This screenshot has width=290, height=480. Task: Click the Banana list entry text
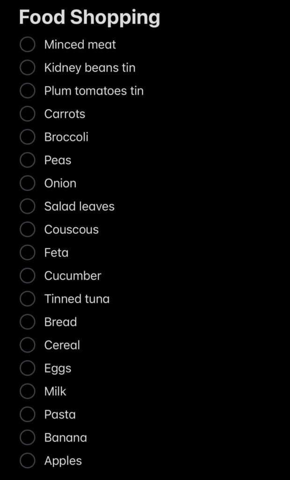[x=65, y=437]
